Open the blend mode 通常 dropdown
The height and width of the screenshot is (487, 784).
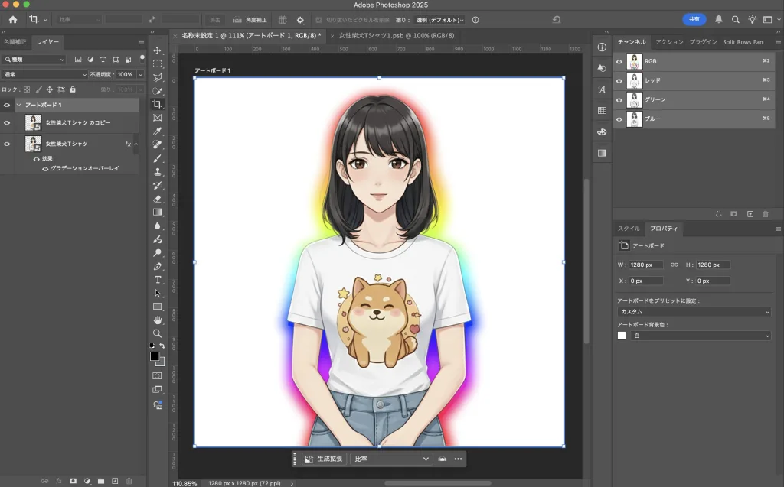(44, 75)
